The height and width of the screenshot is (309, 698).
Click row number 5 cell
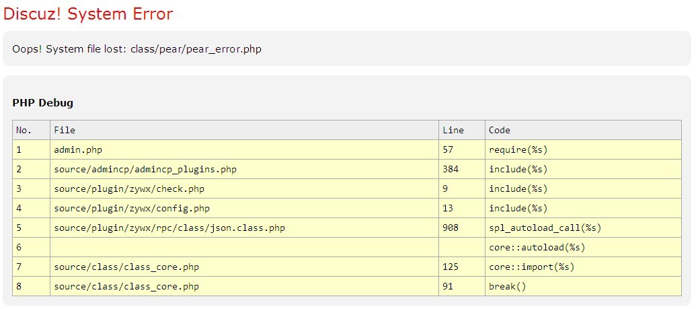point(31,228)
